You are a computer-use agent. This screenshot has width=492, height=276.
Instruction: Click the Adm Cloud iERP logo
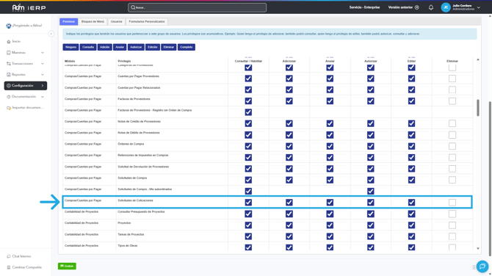29,7
